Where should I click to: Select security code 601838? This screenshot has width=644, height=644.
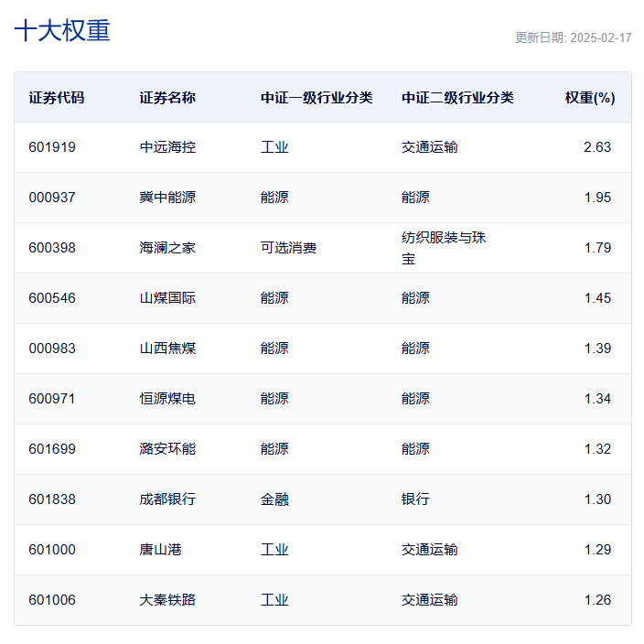click(52, 499)
